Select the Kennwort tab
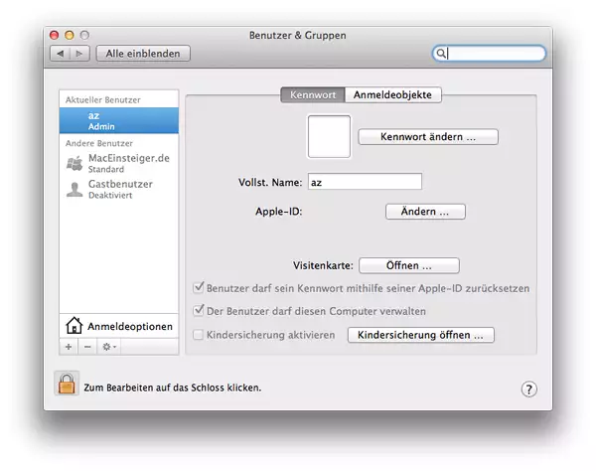Image resolution: width=596 pixels, height=471 pixels. (x=313, y=95)
